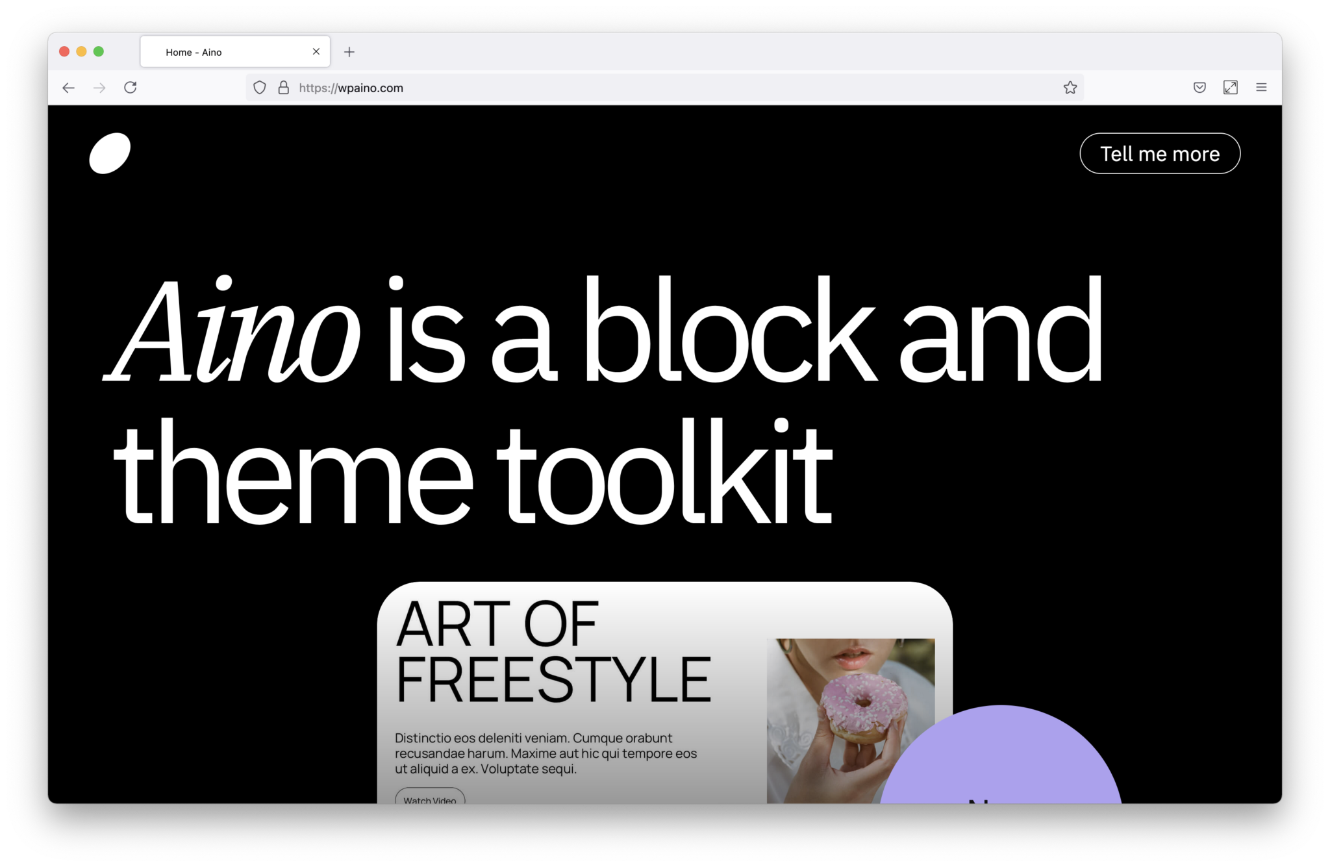Bookmark this page with the star icon
Image resolution: width=1330 pixels, height=867 pixels.
pyautogui.click(x=1070, y=88)
